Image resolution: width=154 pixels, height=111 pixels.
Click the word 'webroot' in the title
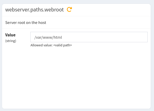click(55, 10)
